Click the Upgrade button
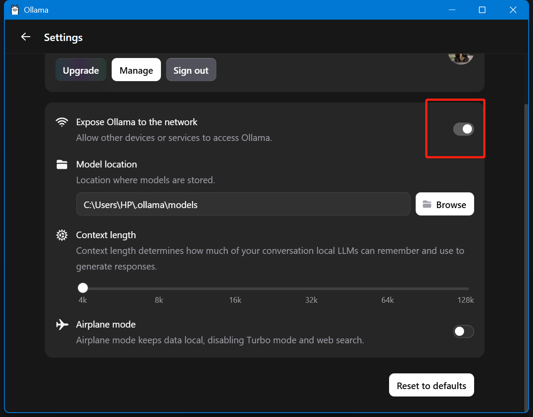This screenshot has height=417, width=533. tap(81, 70)
